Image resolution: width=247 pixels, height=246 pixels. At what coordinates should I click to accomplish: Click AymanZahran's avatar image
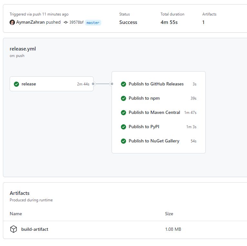[12, 22]
